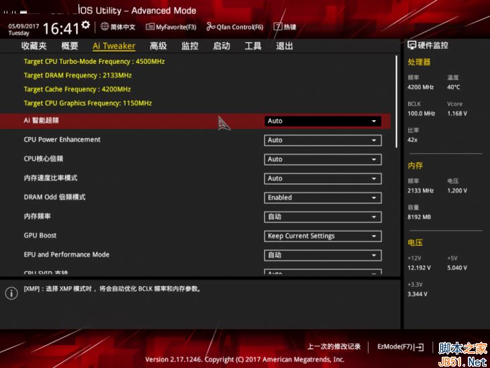Expand the DRAM Odd 倍频模式 dropdown
The image size is (490, 368).
323,197
